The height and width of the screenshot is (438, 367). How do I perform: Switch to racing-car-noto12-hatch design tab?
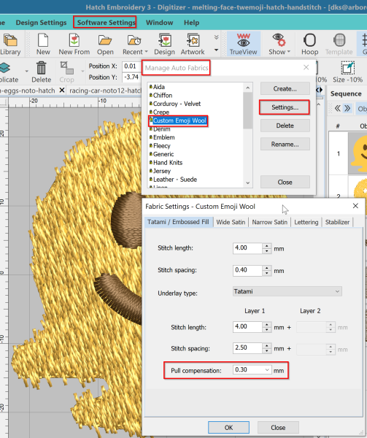click(105, 91)
